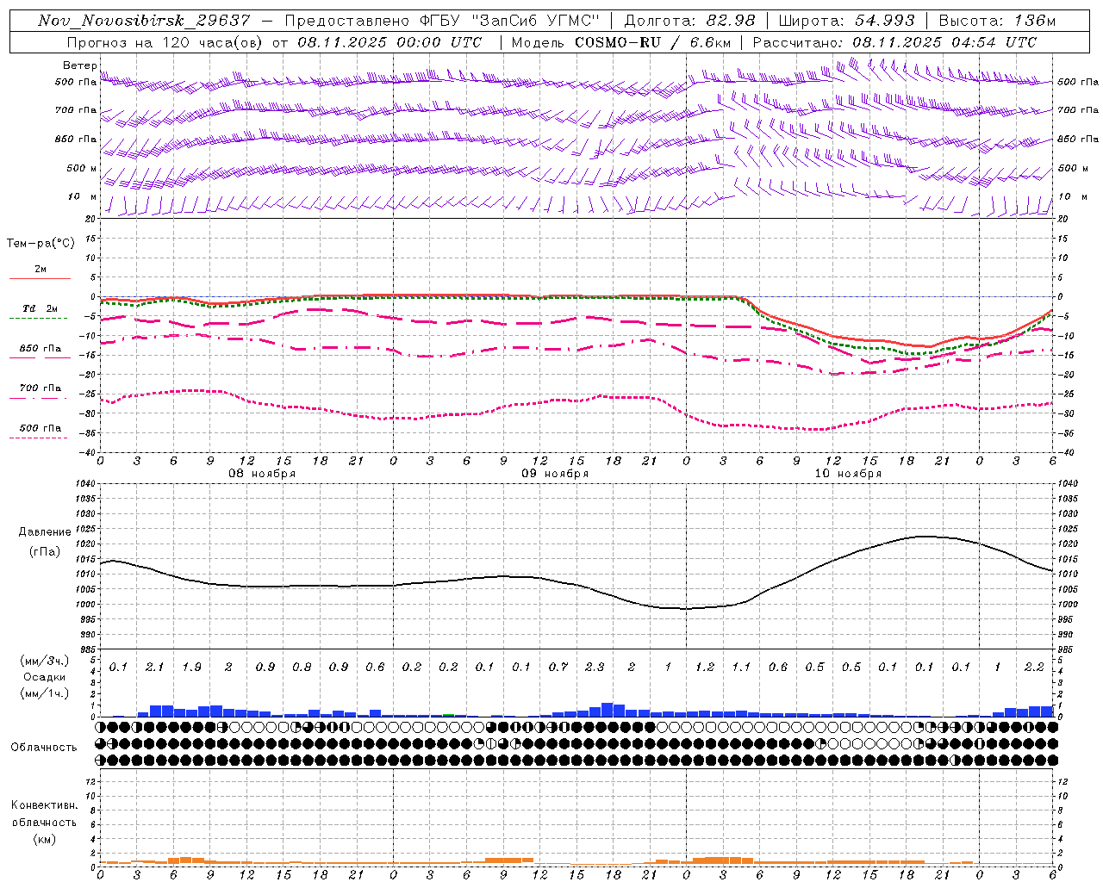The width and height of the screenshot is (1103, 882).
Task: Click the 500 м wind level label on left
Action: coord(82,168)
